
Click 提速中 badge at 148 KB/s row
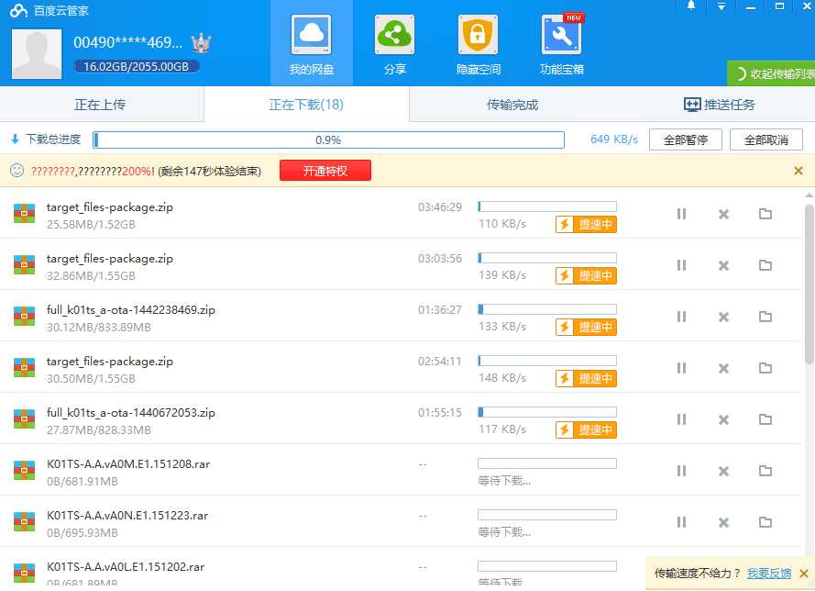coord(587,379)
